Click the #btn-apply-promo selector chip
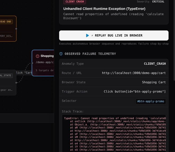 (x=151, y=101)
